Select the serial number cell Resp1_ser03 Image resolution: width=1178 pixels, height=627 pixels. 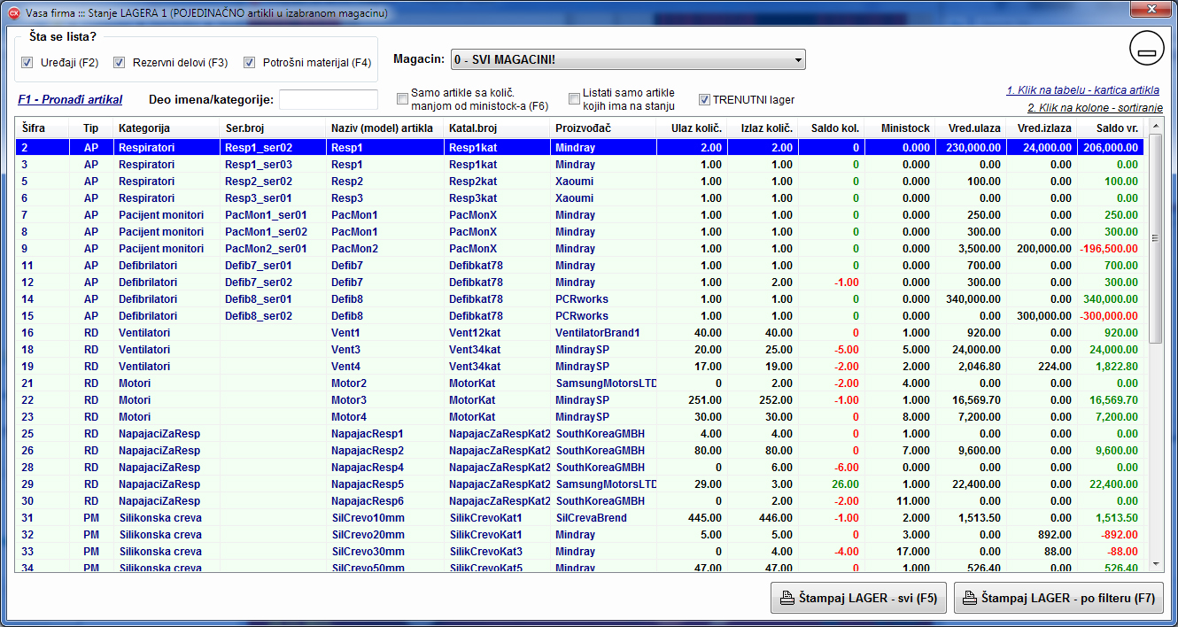(x=273, y=165)
